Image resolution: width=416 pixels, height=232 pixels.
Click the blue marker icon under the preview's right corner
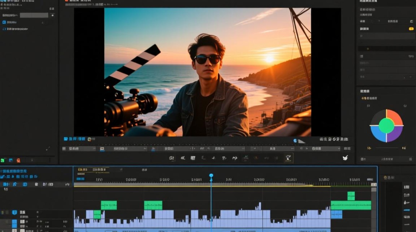(x=295, y=141)
